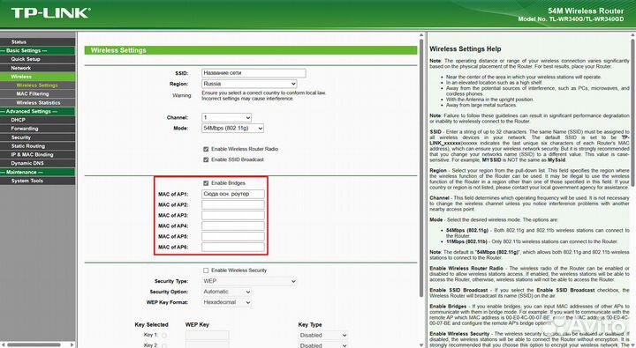Toggle Enable SSID Broadcast checkbox
Screen dimensions: 636x348
pos(206,159)
